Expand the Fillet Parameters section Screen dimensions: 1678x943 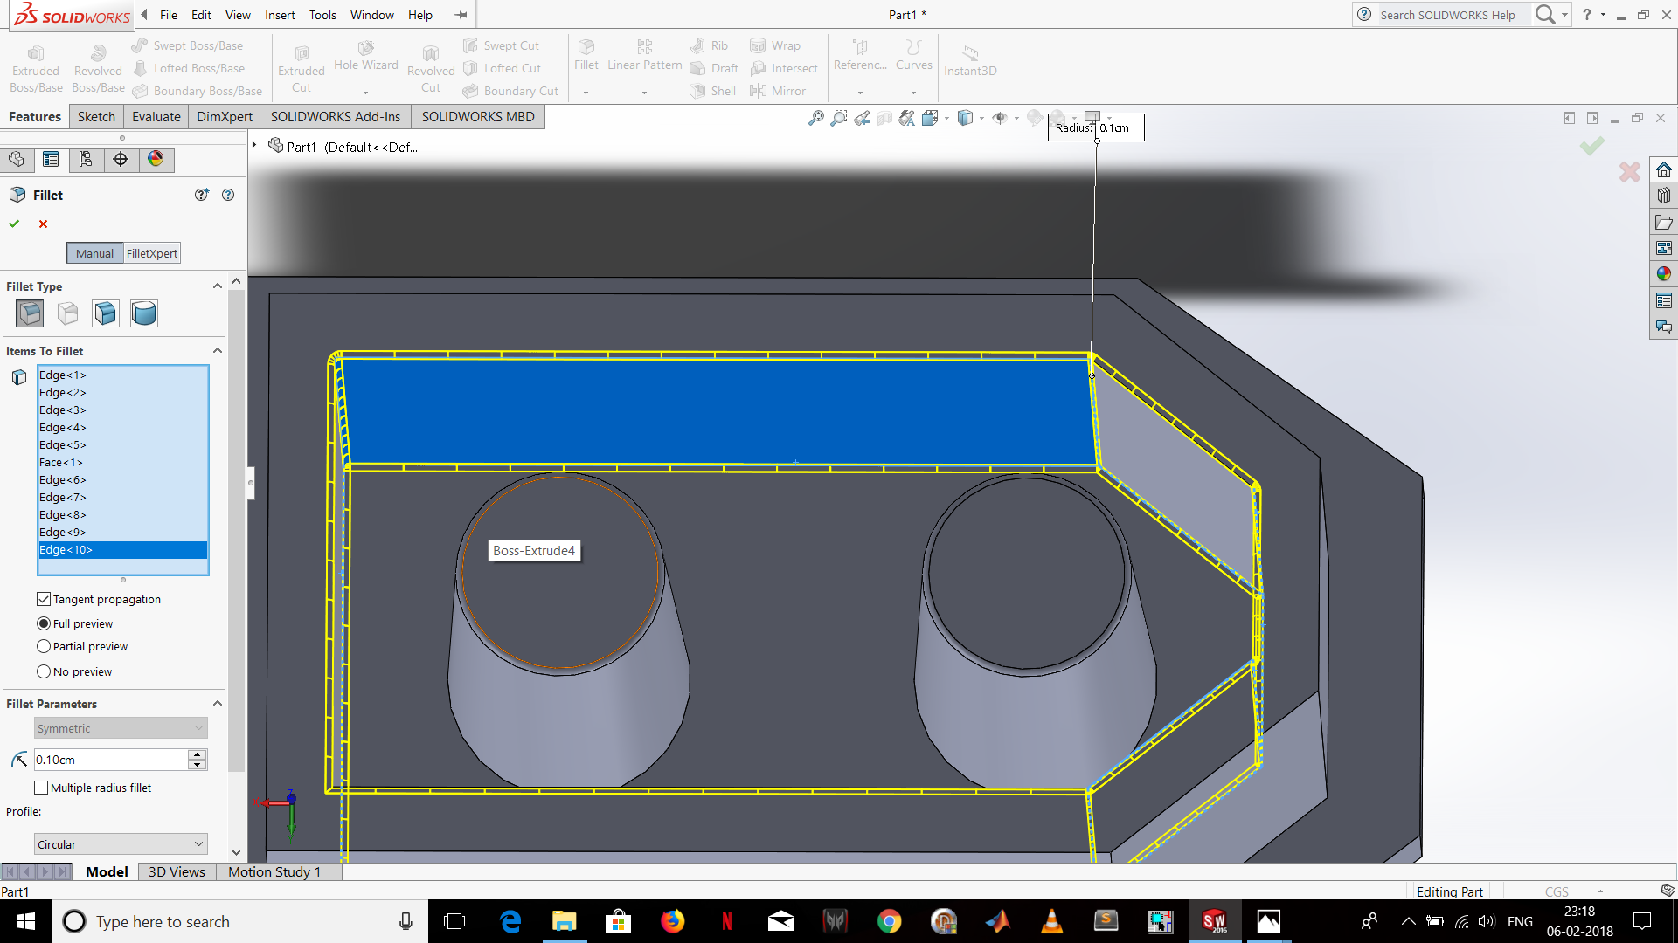(x=217, y=704)
